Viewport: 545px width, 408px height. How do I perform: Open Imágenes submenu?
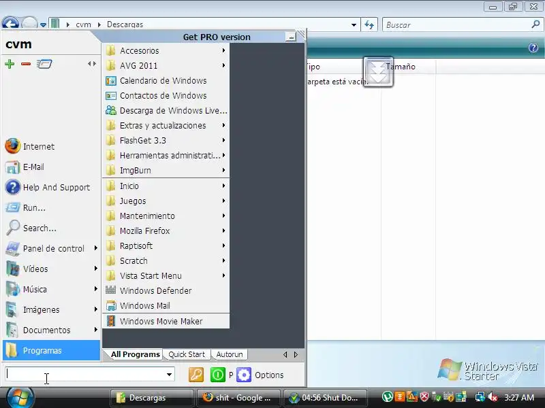click(52, 309)
